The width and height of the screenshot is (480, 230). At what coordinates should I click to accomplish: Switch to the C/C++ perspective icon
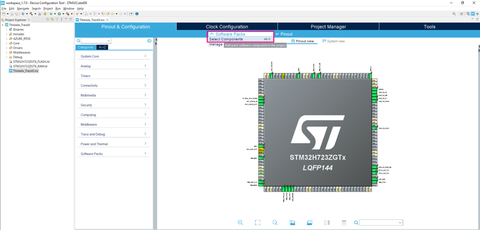pyautogui.click(x=468, y=14)
